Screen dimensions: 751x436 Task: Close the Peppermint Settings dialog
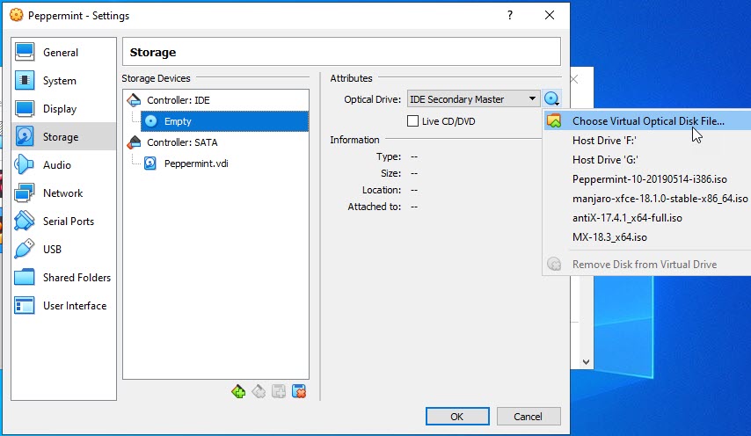coord(550,15)
